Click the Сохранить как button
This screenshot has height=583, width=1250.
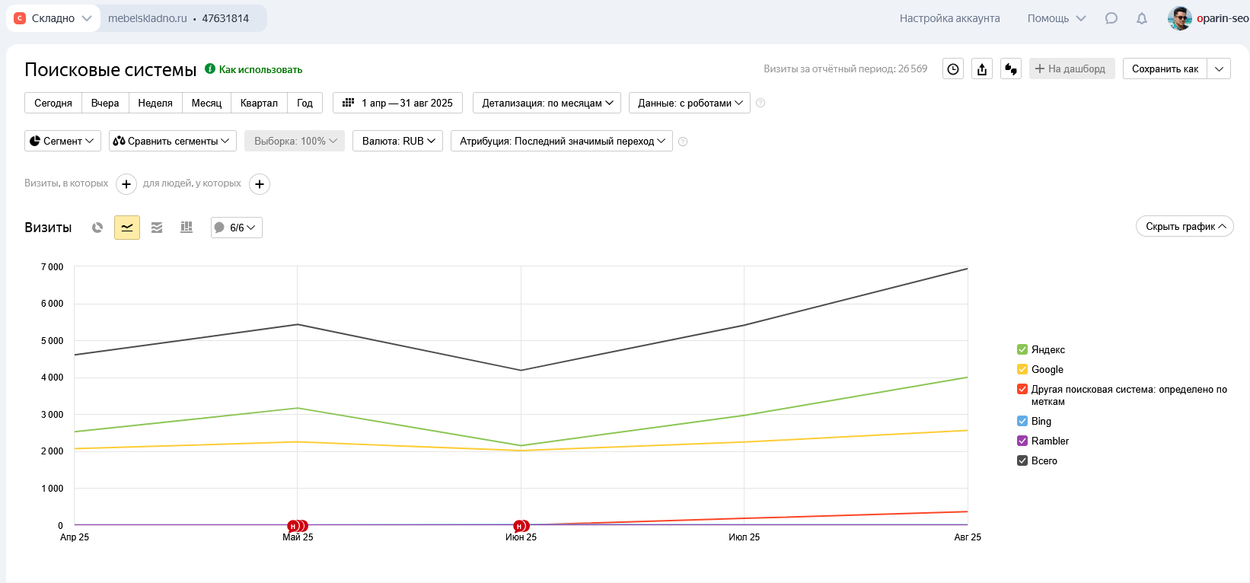point(1165,69)
